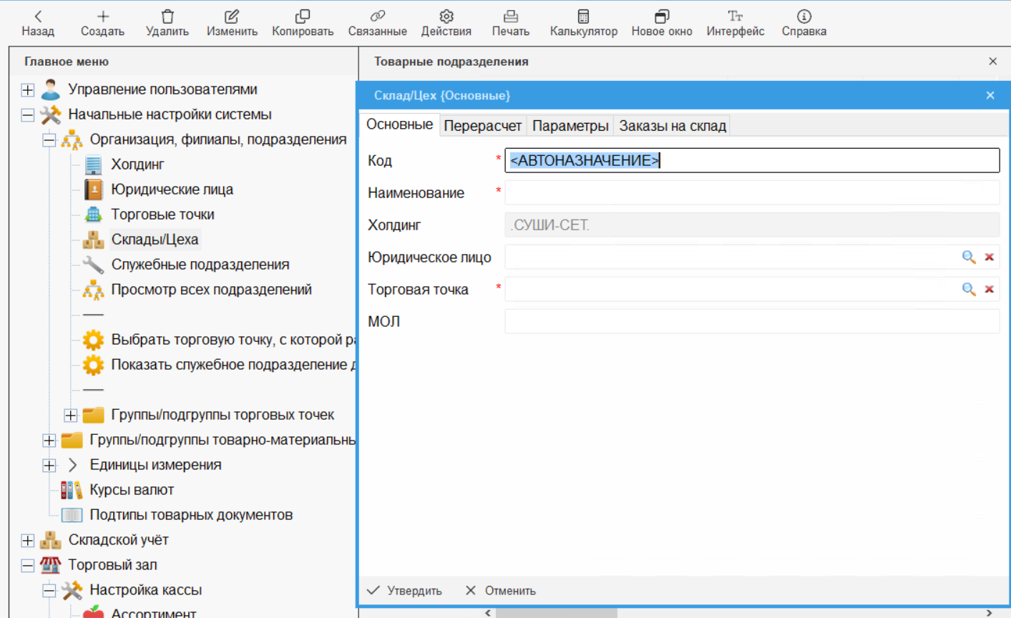
Task: Click into the Наименование input field
Action: 751,193
